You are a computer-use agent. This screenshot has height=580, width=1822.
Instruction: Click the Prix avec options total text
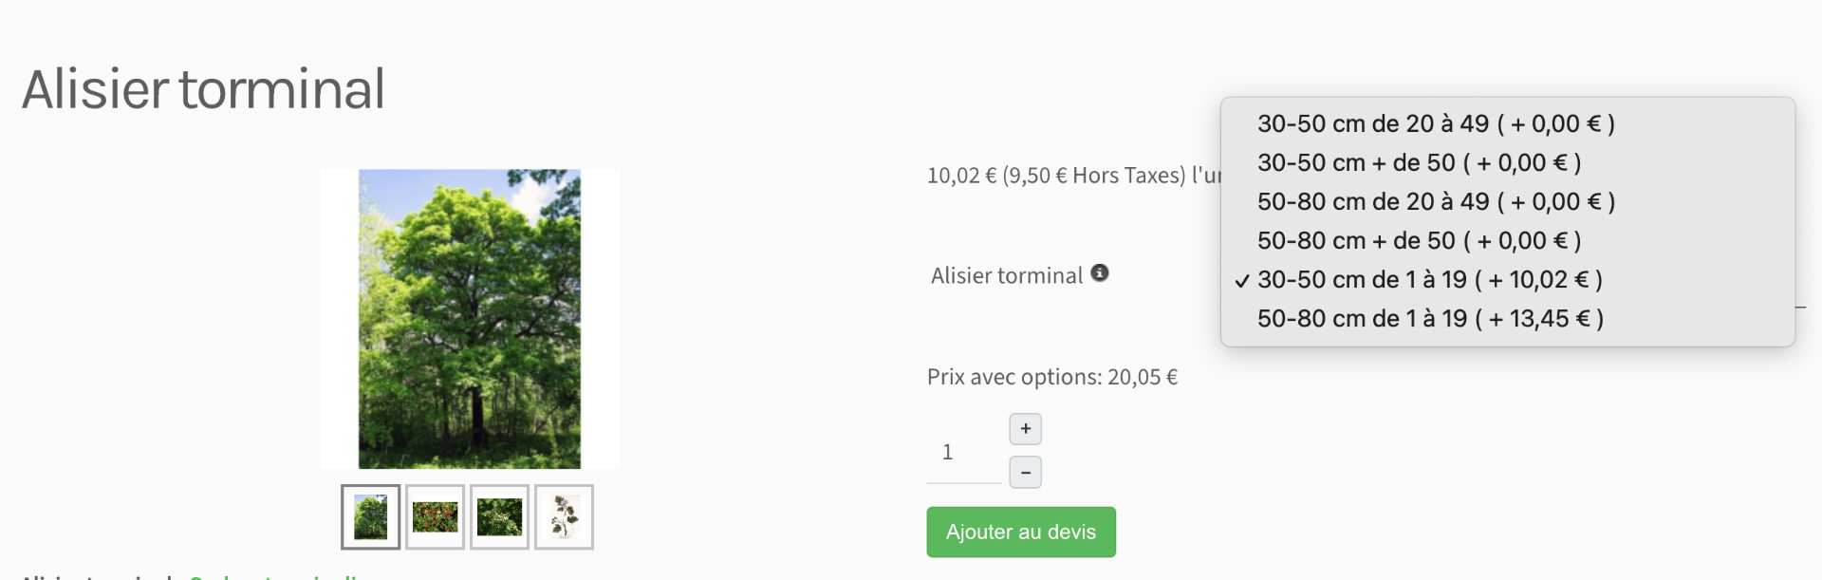point(1051,377)
